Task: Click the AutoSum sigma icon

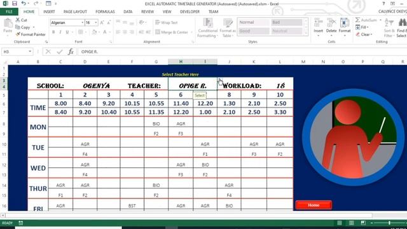Action: click(357, 20)
